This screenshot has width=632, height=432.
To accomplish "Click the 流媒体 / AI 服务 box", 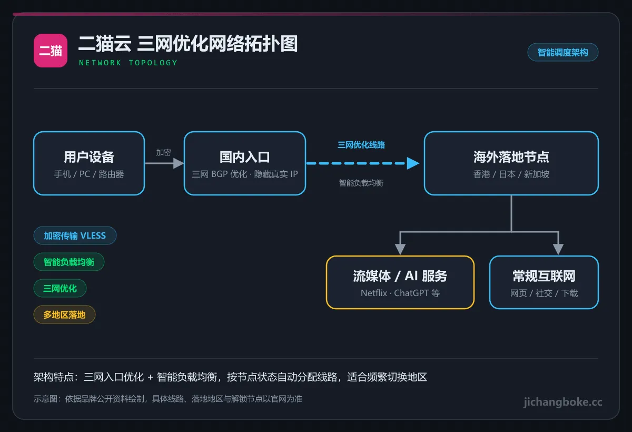I will click(x=400, y=282).
